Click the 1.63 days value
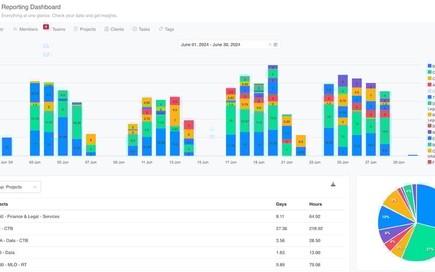Screen dimensions: 435x272 tap(280, 252)
